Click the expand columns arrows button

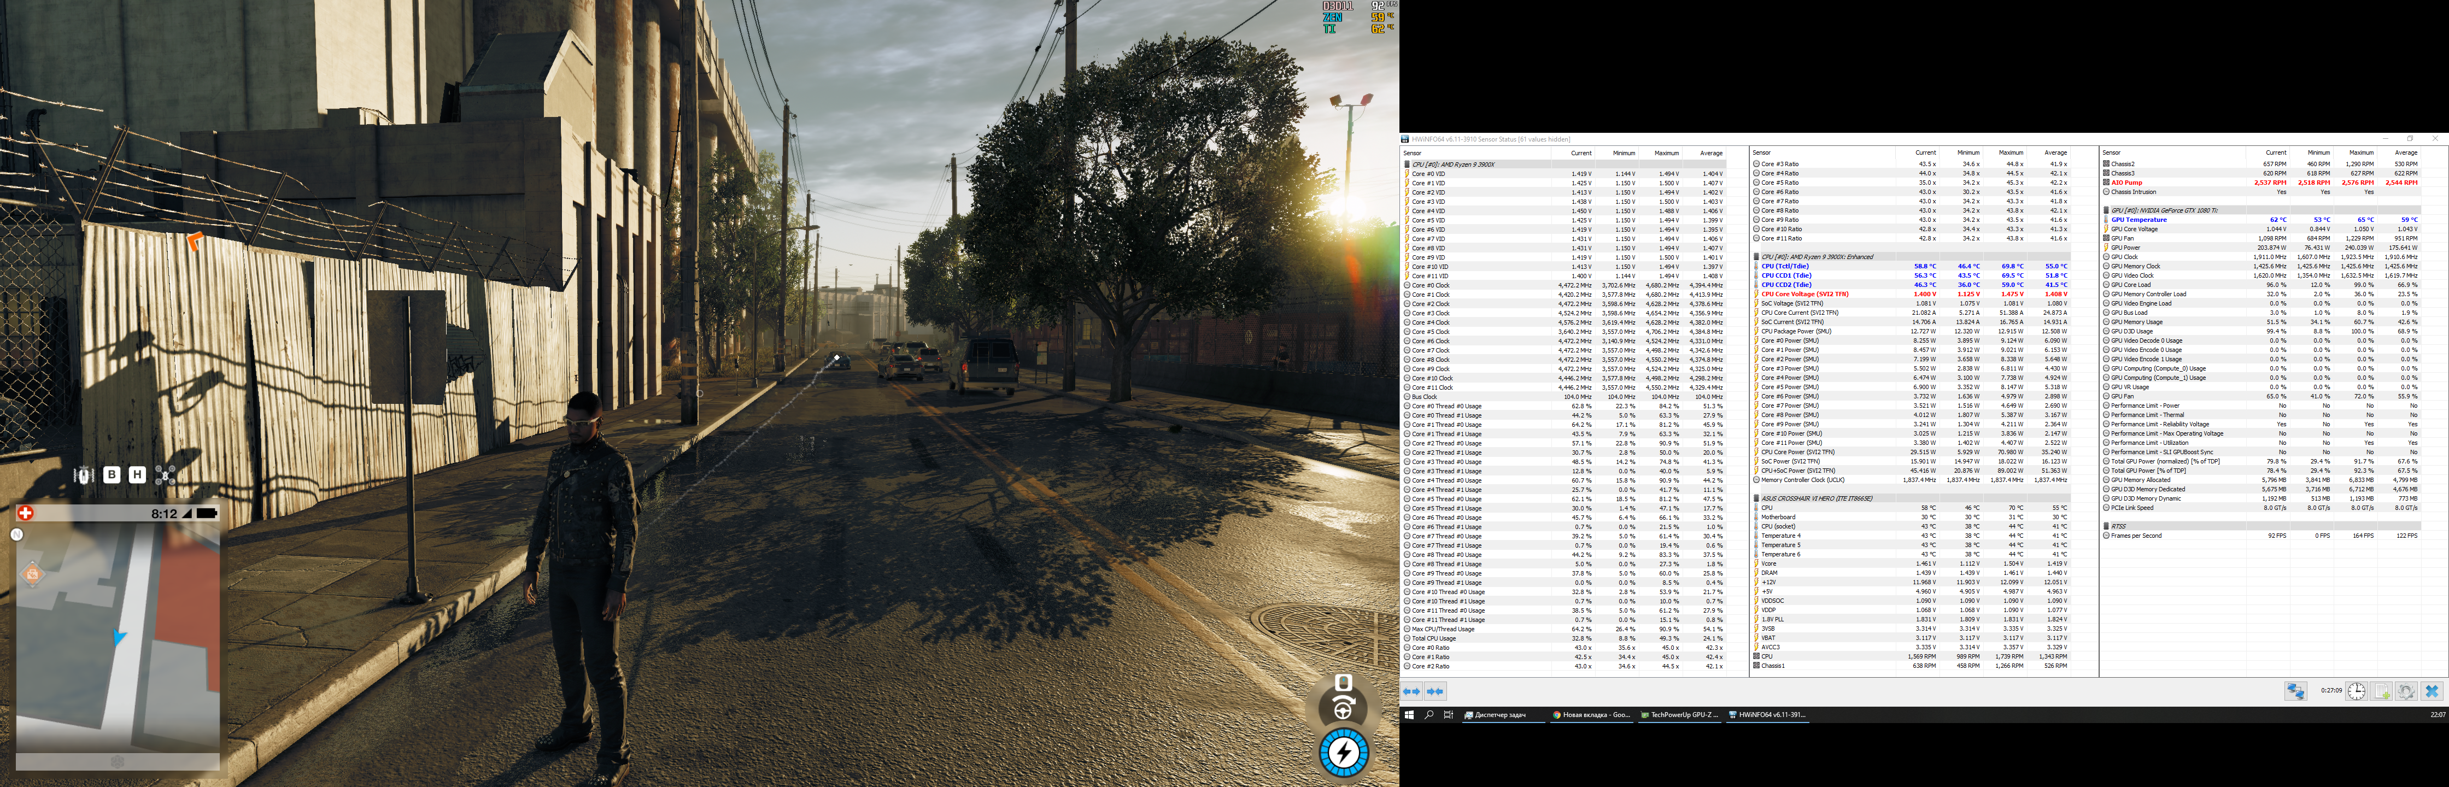[1412, 691]
